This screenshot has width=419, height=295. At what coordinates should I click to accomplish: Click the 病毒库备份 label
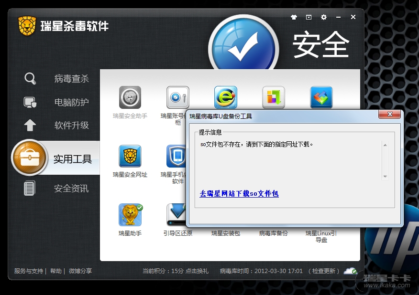pos(274,233)
